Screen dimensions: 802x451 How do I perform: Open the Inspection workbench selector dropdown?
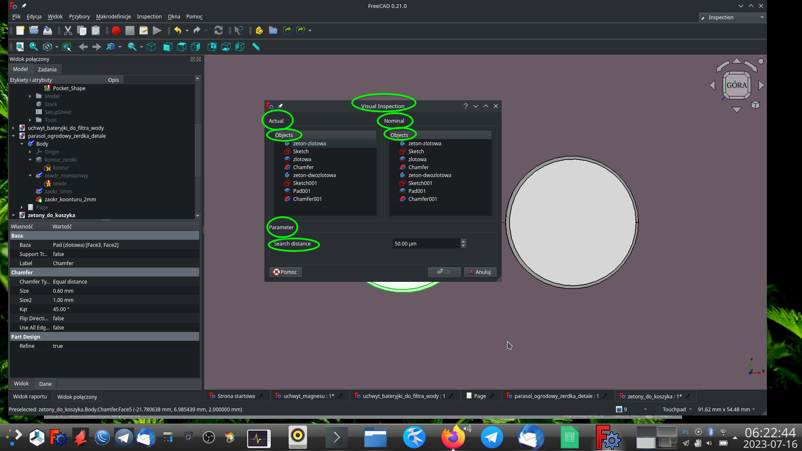[761, 17]
